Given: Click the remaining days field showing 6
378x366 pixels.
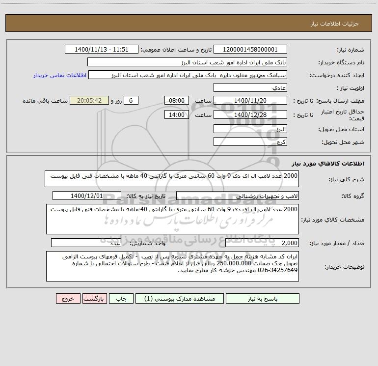Looking at the screenshot, I should pyautogui.click(x=131, y=100).
